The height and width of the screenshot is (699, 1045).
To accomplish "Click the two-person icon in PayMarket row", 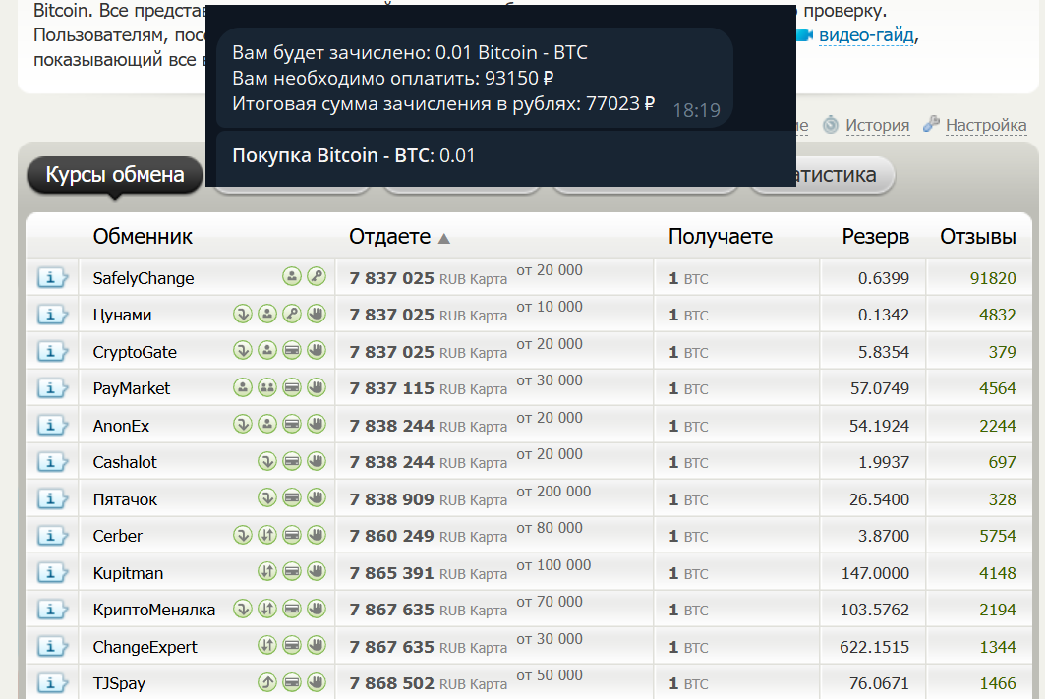I will (266, 388).
